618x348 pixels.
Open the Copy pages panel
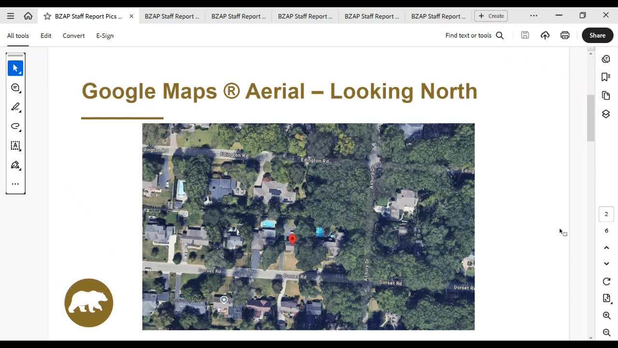(x=606, y=95)
